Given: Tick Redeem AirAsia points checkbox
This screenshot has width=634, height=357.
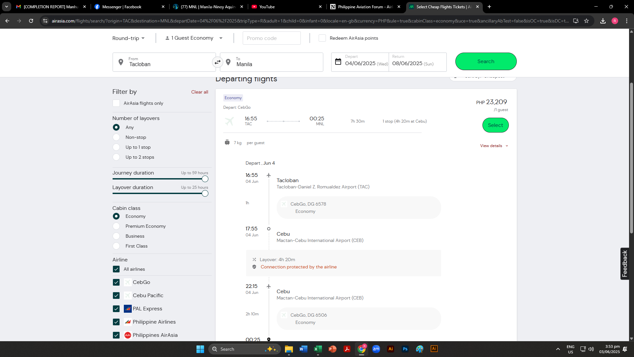Looking at the screenshot, I should click(322, 38).
